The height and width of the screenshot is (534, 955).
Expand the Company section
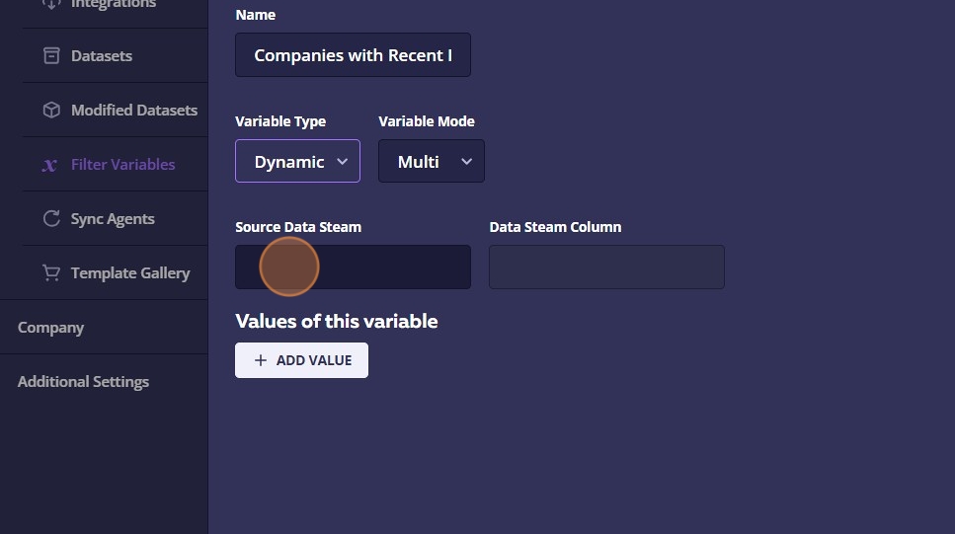pyautogui.click(x=50, y=328)
